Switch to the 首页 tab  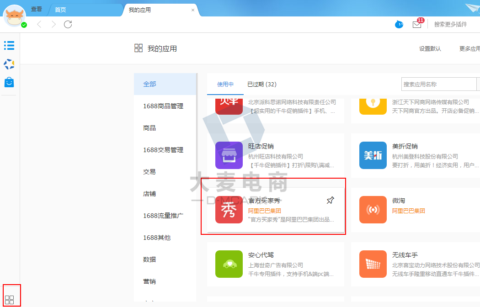tap(60, 10)
